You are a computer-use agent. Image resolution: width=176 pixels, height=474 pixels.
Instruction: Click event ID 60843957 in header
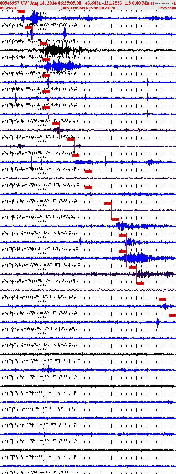tap(9, 3)
